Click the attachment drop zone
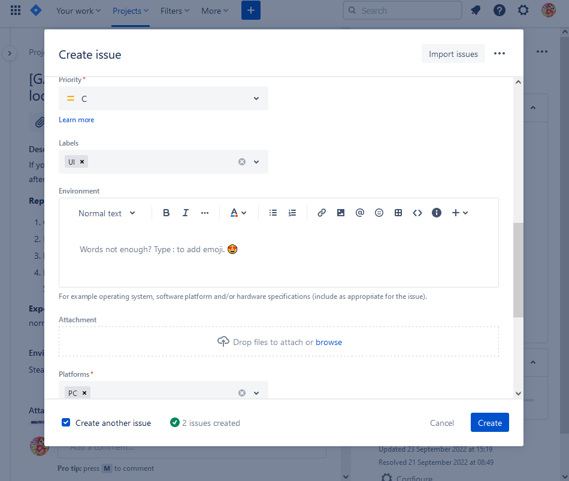 279,341
